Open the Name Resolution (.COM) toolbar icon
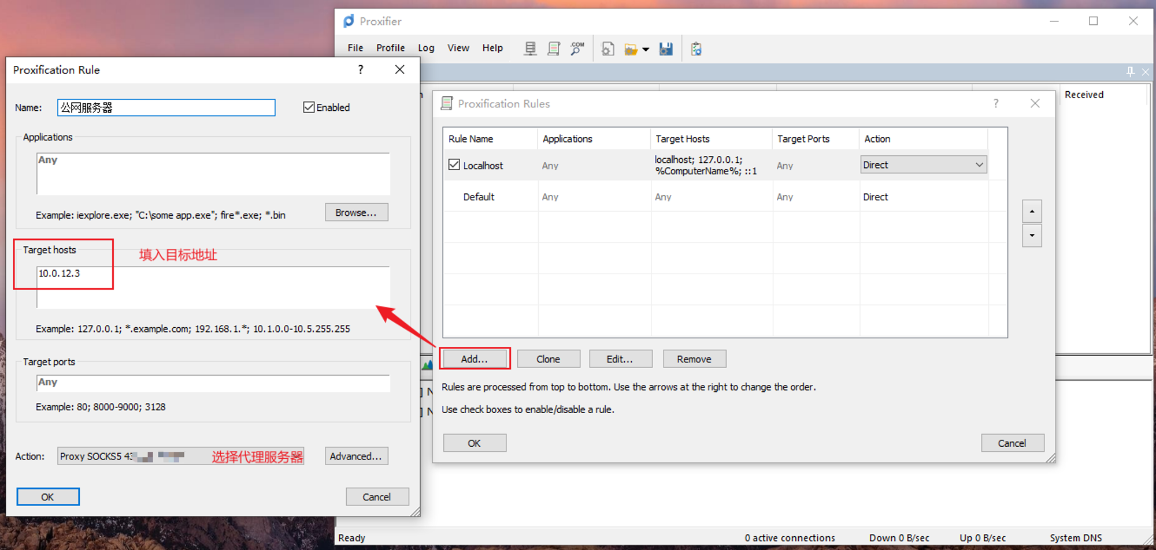Image resolution: width=1156 pixels, height=550 pixels. coord(577,48)
